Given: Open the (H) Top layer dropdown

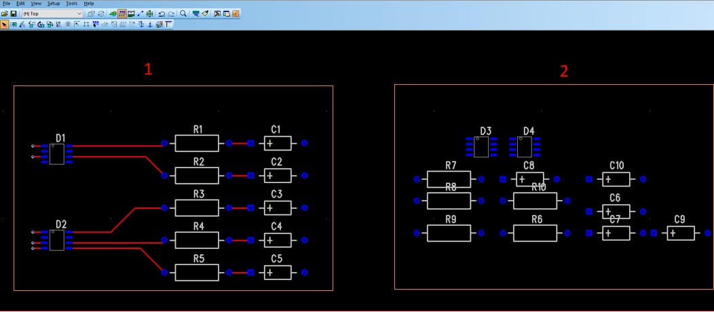Looking at the screenshot, I should click(52, 14).
